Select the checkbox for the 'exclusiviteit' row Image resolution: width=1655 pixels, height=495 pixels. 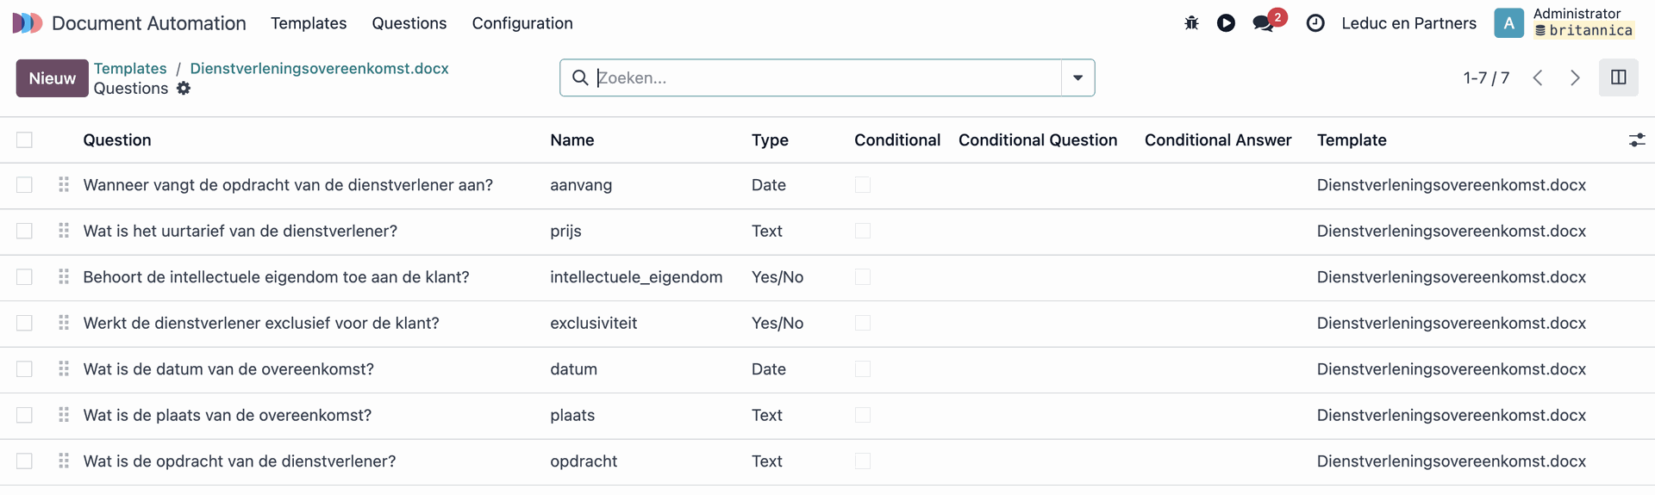point(24,323)
